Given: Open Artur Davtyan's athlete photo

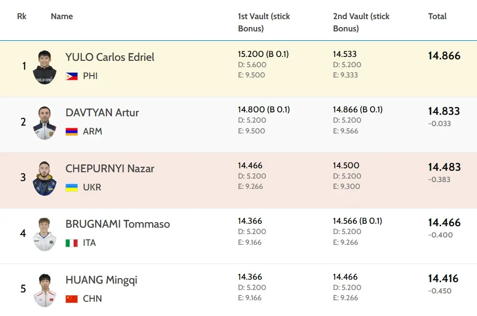Looking at the screenshot, I should [45, 123].
